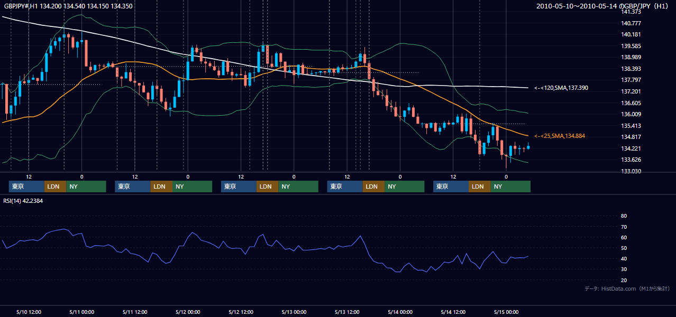The image size is (676, 317).
Task: Pick RSI scale label 40
Action: [x=624, y=258]
